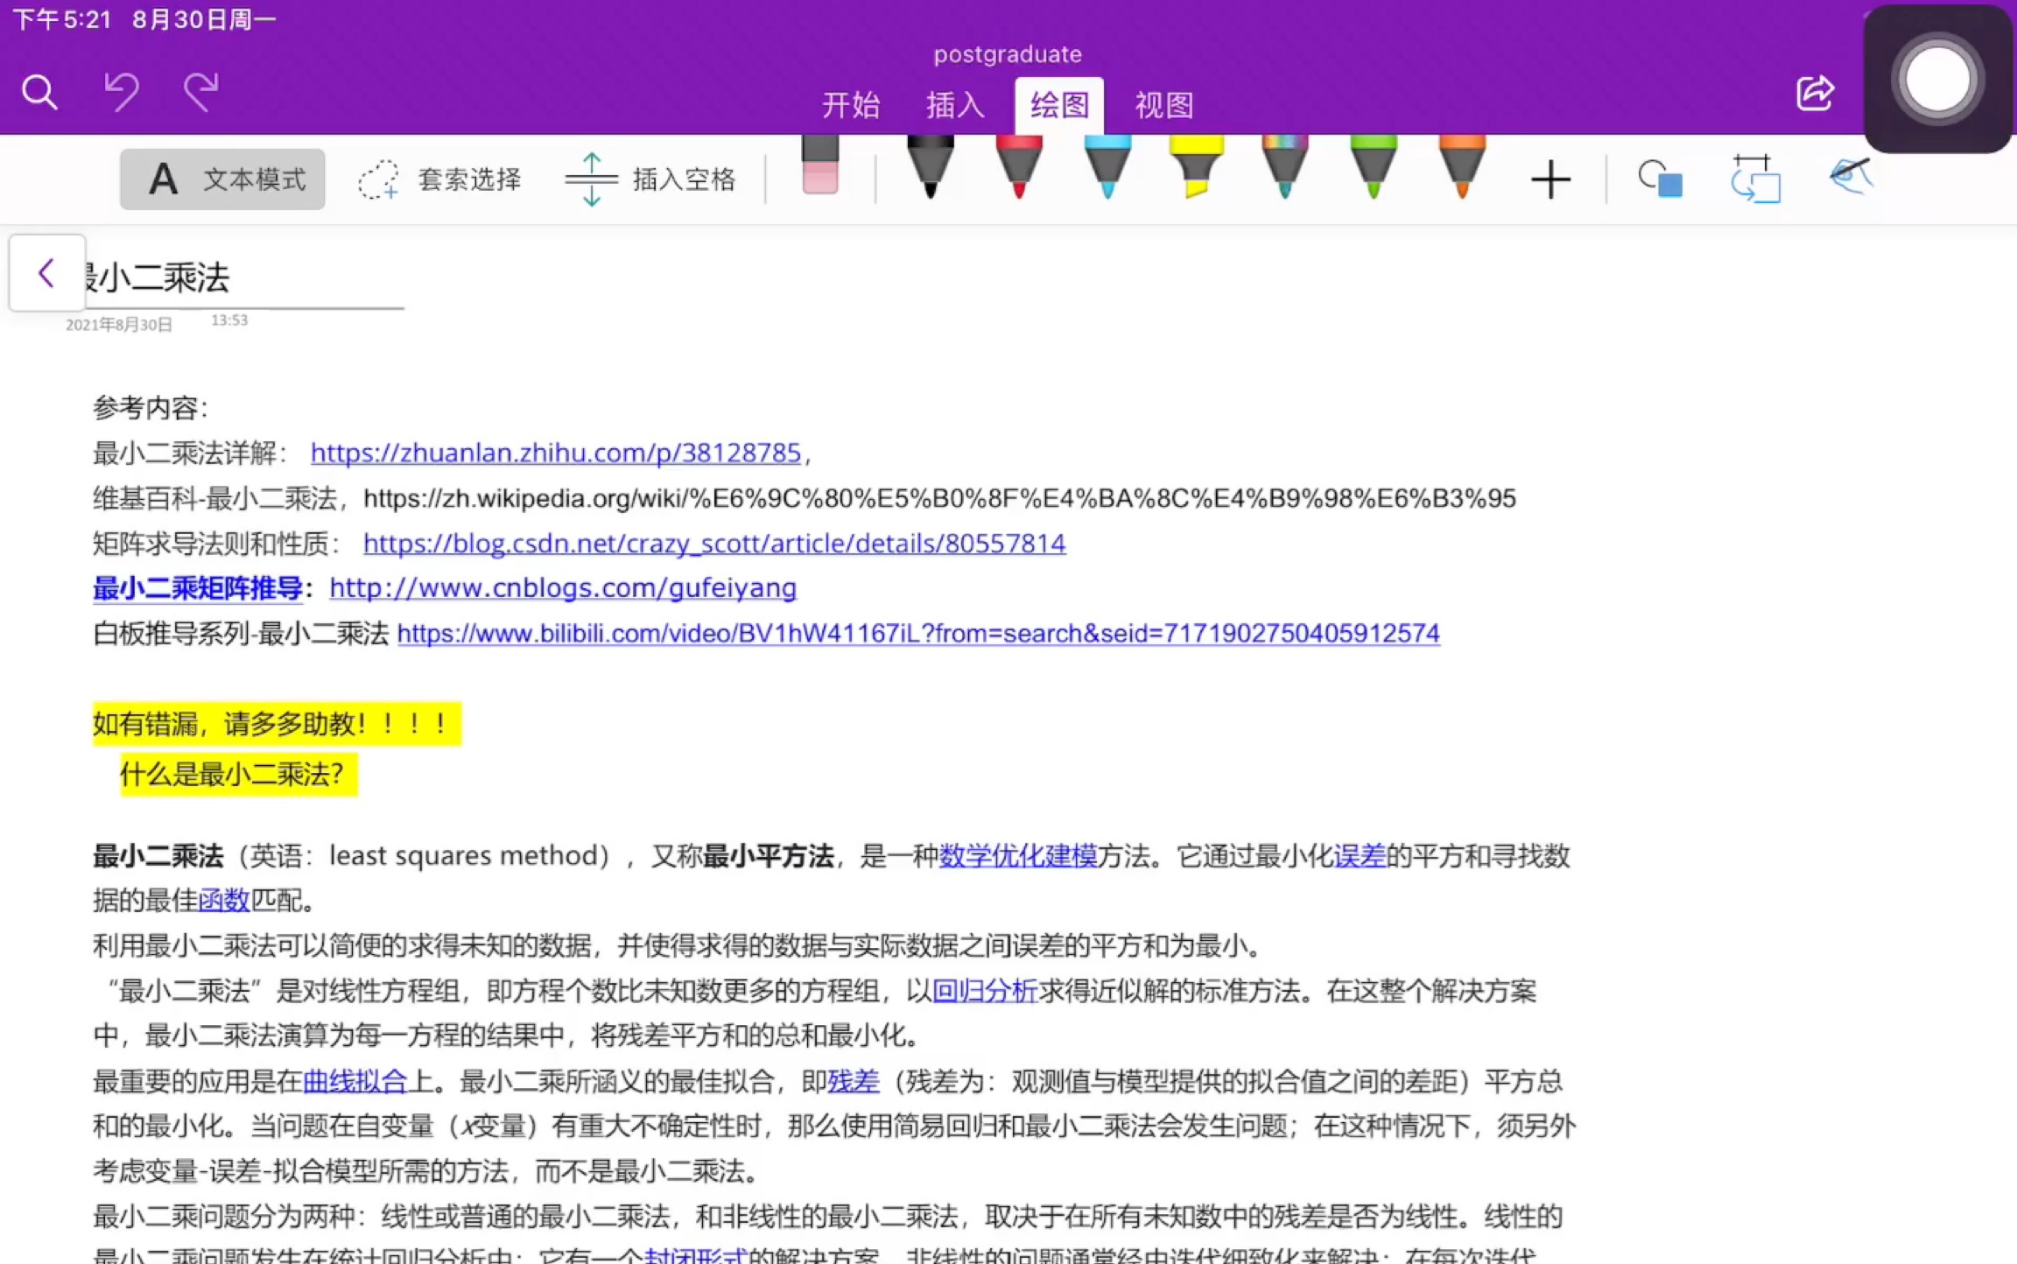Activate 套索选择 lasso select tool

coord(439,179)
